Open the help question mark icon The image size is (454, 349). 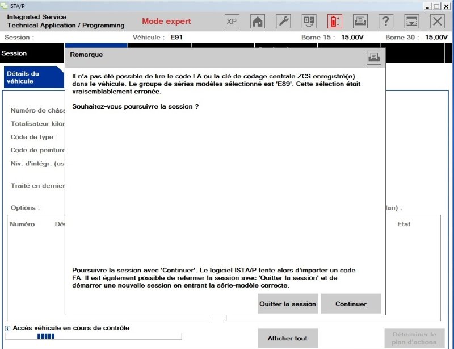[386, 22]
